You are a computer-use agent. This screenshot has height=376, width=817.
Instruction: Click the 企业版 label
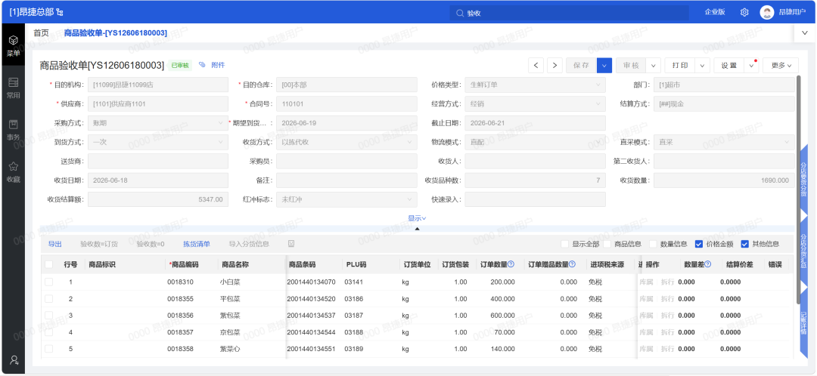(715, 12)
